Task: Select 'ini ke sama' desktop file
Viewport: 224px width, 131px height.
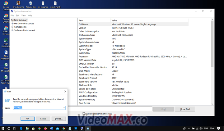Action: coord(43,5)
